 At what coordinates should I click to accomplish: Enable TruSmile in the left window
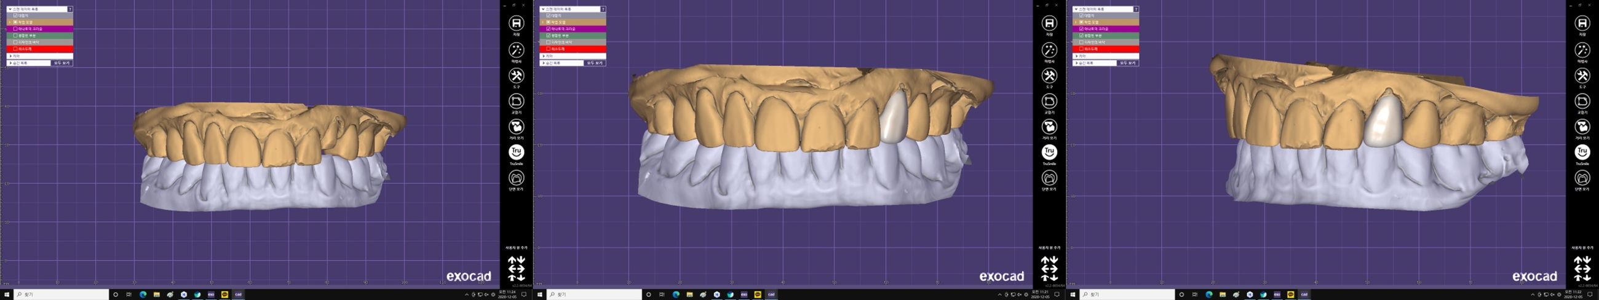tap(516, 152)
